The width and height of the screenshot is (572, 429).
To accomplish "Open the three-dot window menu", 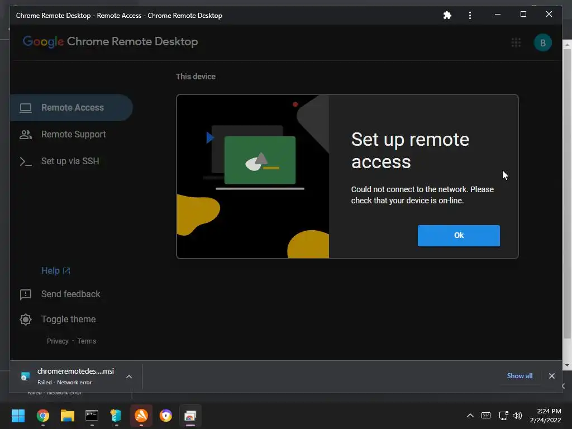I will click(x=470, y=15).
